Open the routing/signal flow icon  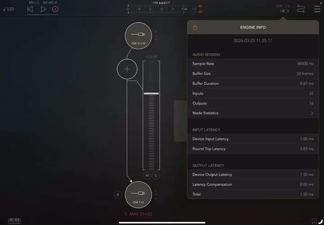301,9
